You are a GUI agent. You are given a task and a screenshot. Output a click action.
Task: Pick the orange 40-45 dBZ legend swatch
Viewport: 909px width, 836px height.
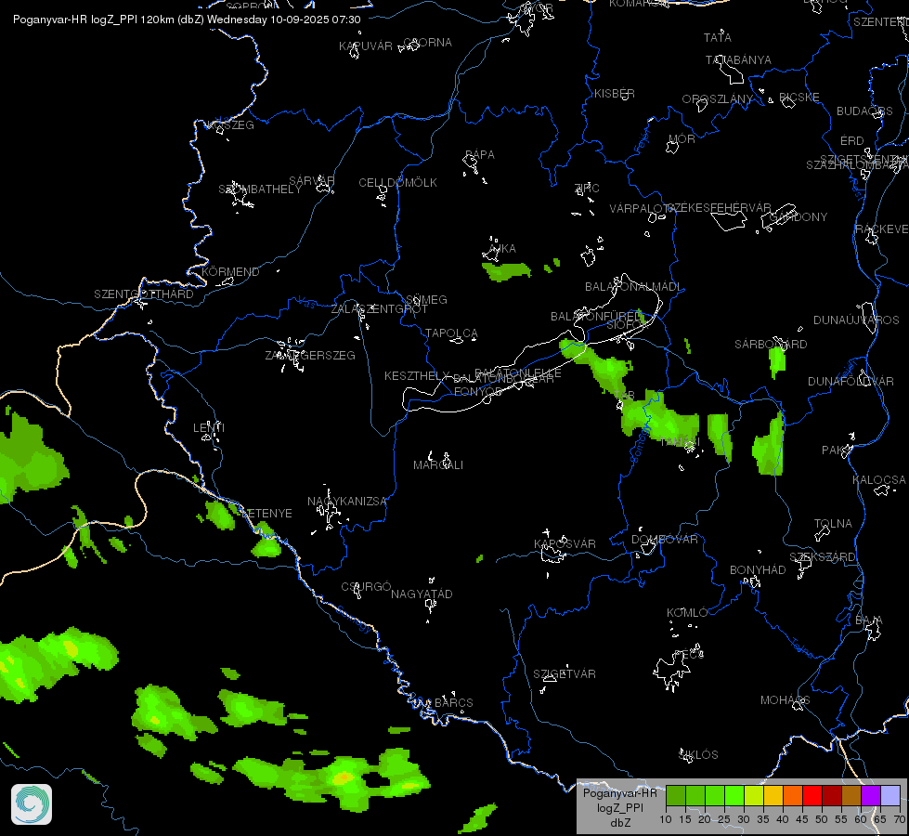(793, 796)
